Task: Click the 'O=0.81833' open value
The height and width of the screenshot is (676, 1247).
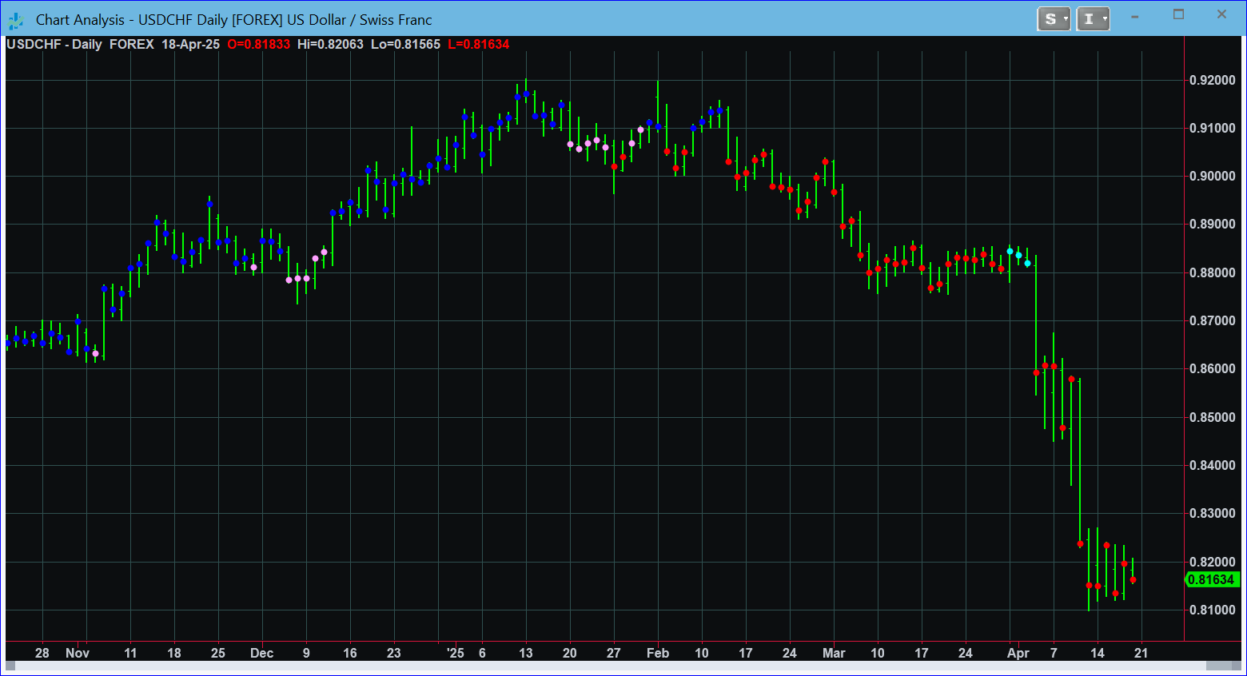Action: pos(259,45)
